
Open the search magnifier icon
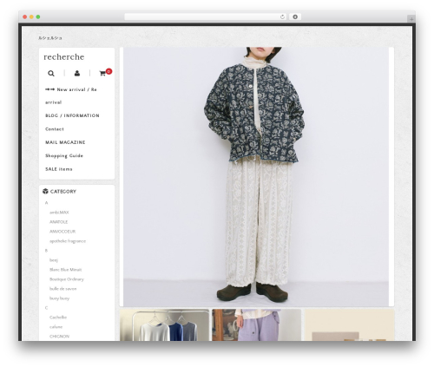51,74
